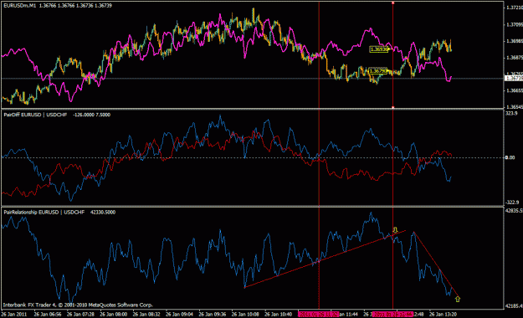This screenshot has width=523, height=318.
Task: Click the 1.37095 value on the price axis
Action: tap(515, 24)
